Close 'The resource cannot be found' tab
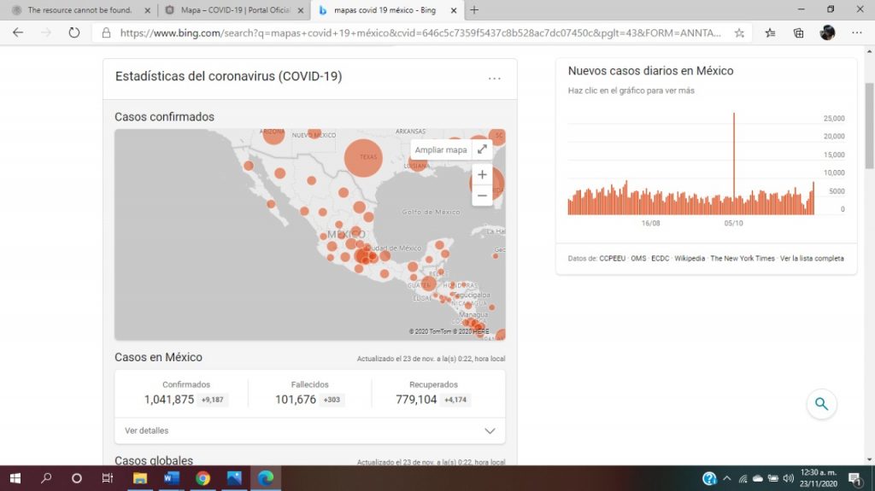This screenshot has height=491, width=875. coord(147,10)
